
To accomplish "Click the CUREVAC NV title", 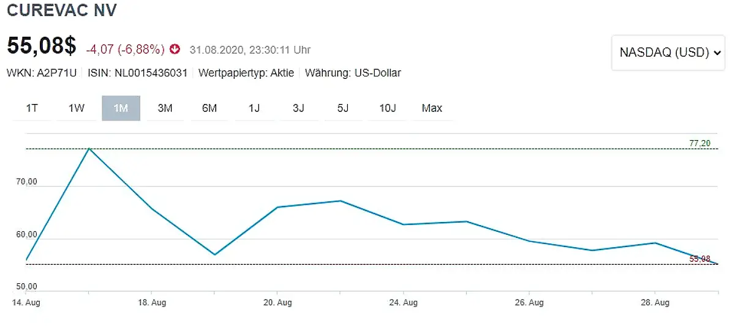I will click(62, 10).
